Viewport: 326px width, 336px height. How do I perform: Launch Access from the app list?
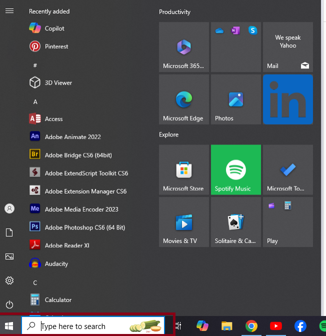pyautogui.click(x=46, y=118)
